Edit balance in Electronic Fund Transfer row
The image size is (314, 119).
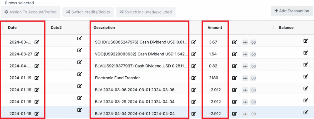pyautogui.click(x=306, y=76)
